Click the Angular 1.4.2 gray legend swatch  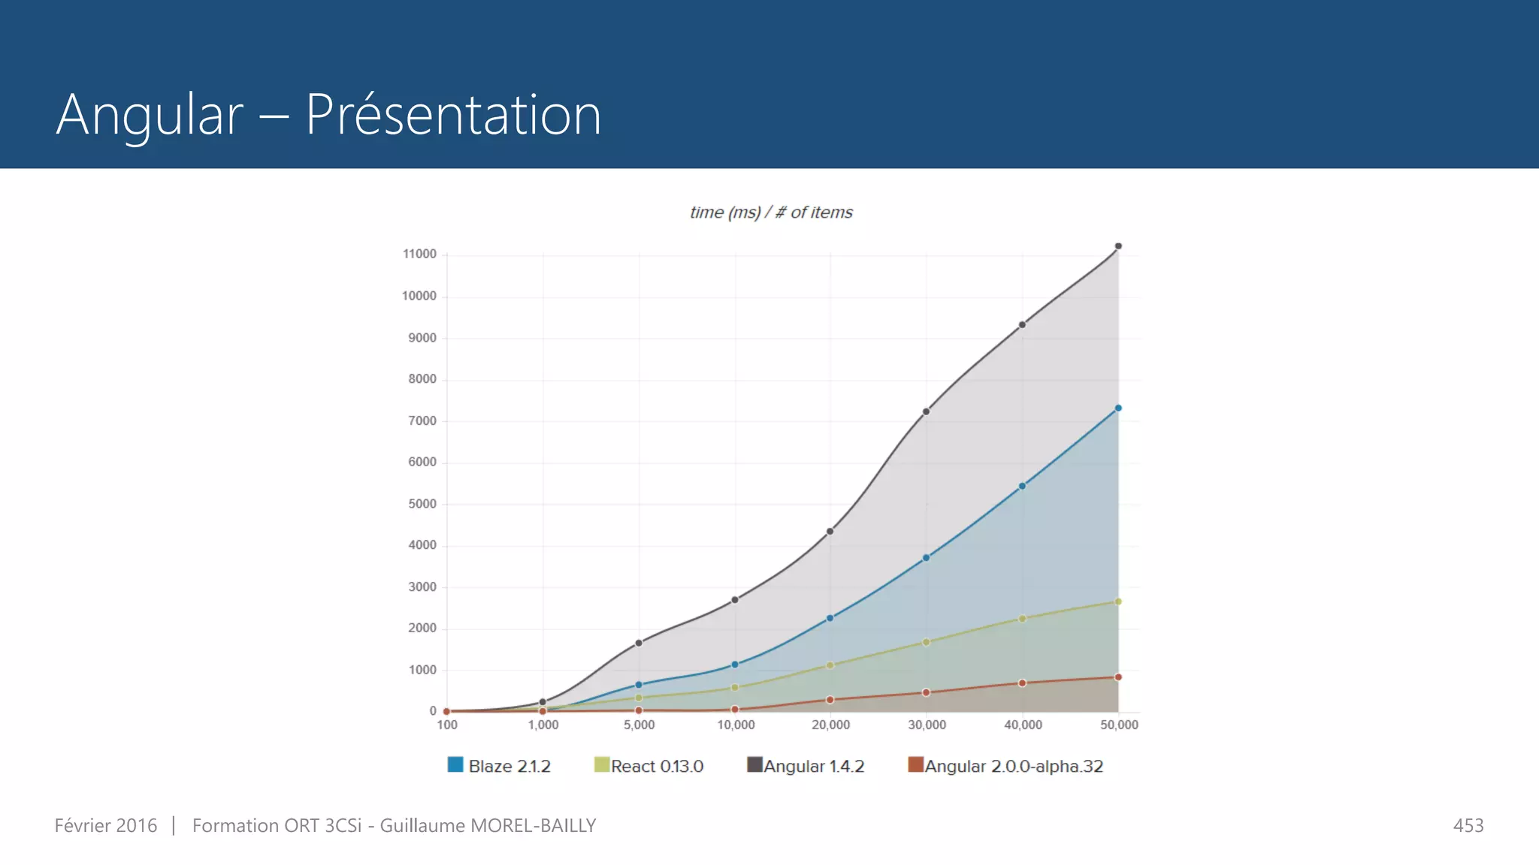[754, 764]
